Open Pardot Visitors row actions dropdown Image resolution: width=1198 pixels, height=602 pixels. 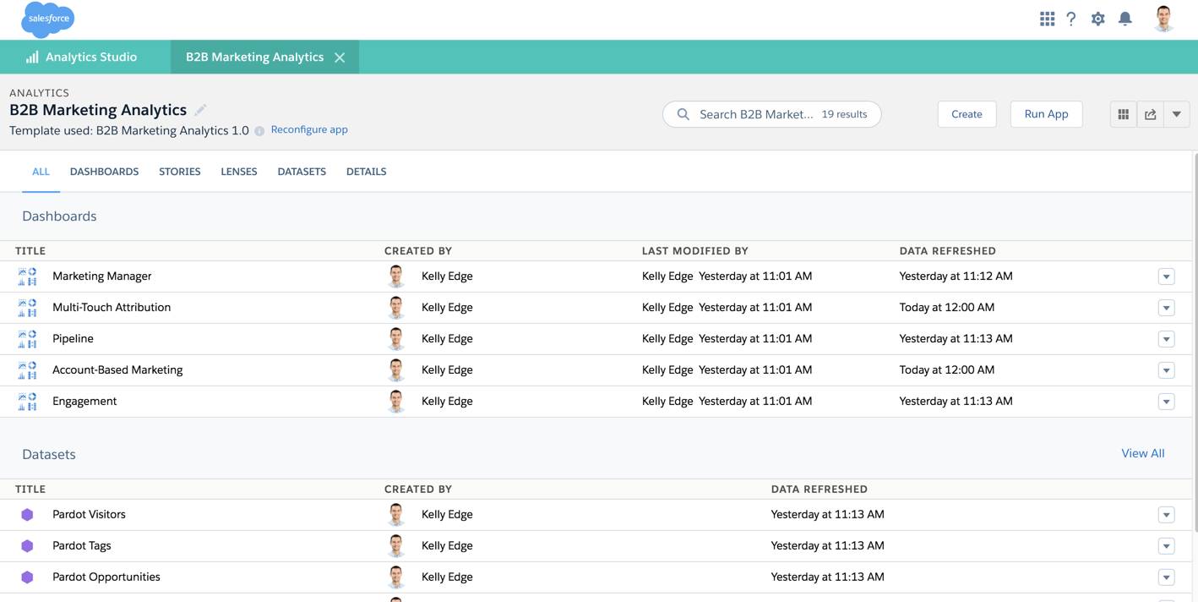1166,515
